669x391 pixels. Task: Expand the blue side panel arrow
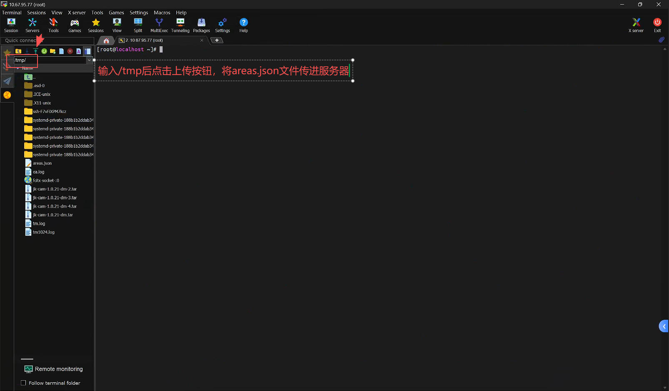664,326
